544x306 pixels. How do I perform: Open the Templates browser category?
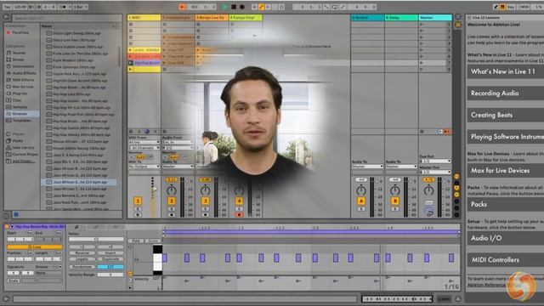(x=19, y=121)
